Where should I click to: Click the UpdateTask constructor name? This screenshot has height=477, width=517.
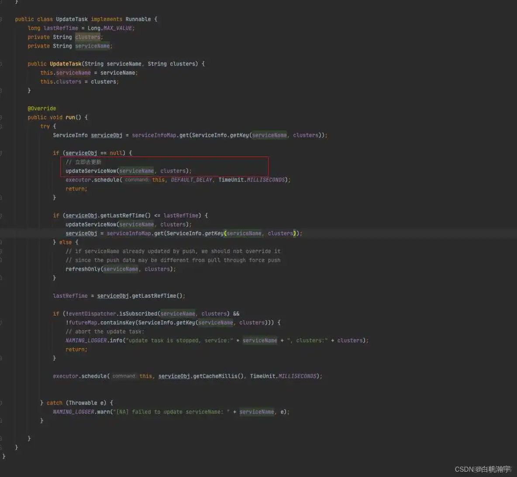[x=65, y=64]
